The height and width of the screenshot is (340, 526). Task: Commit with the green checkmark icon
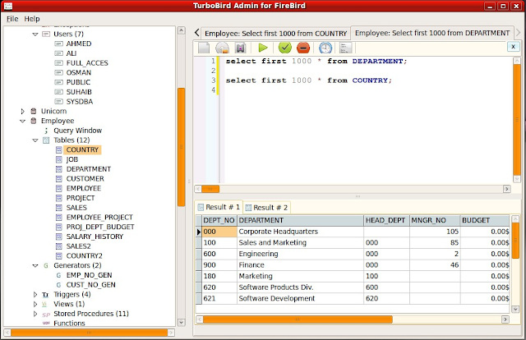(285, 48)
